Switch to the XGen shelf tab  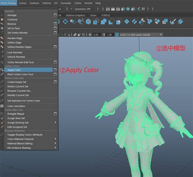[93, 15]
